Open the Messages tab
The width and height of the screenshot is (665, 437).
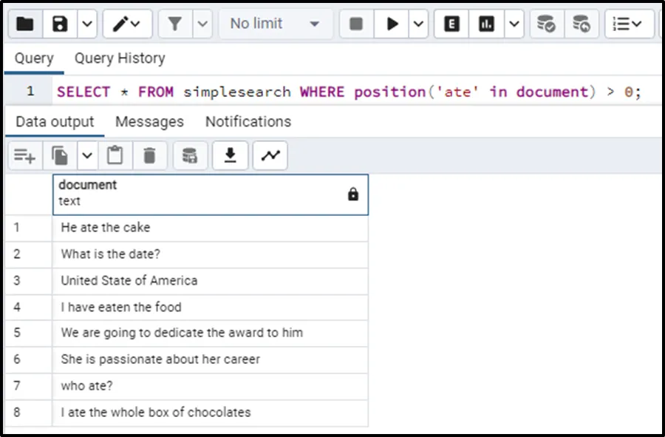coord(149,122)
